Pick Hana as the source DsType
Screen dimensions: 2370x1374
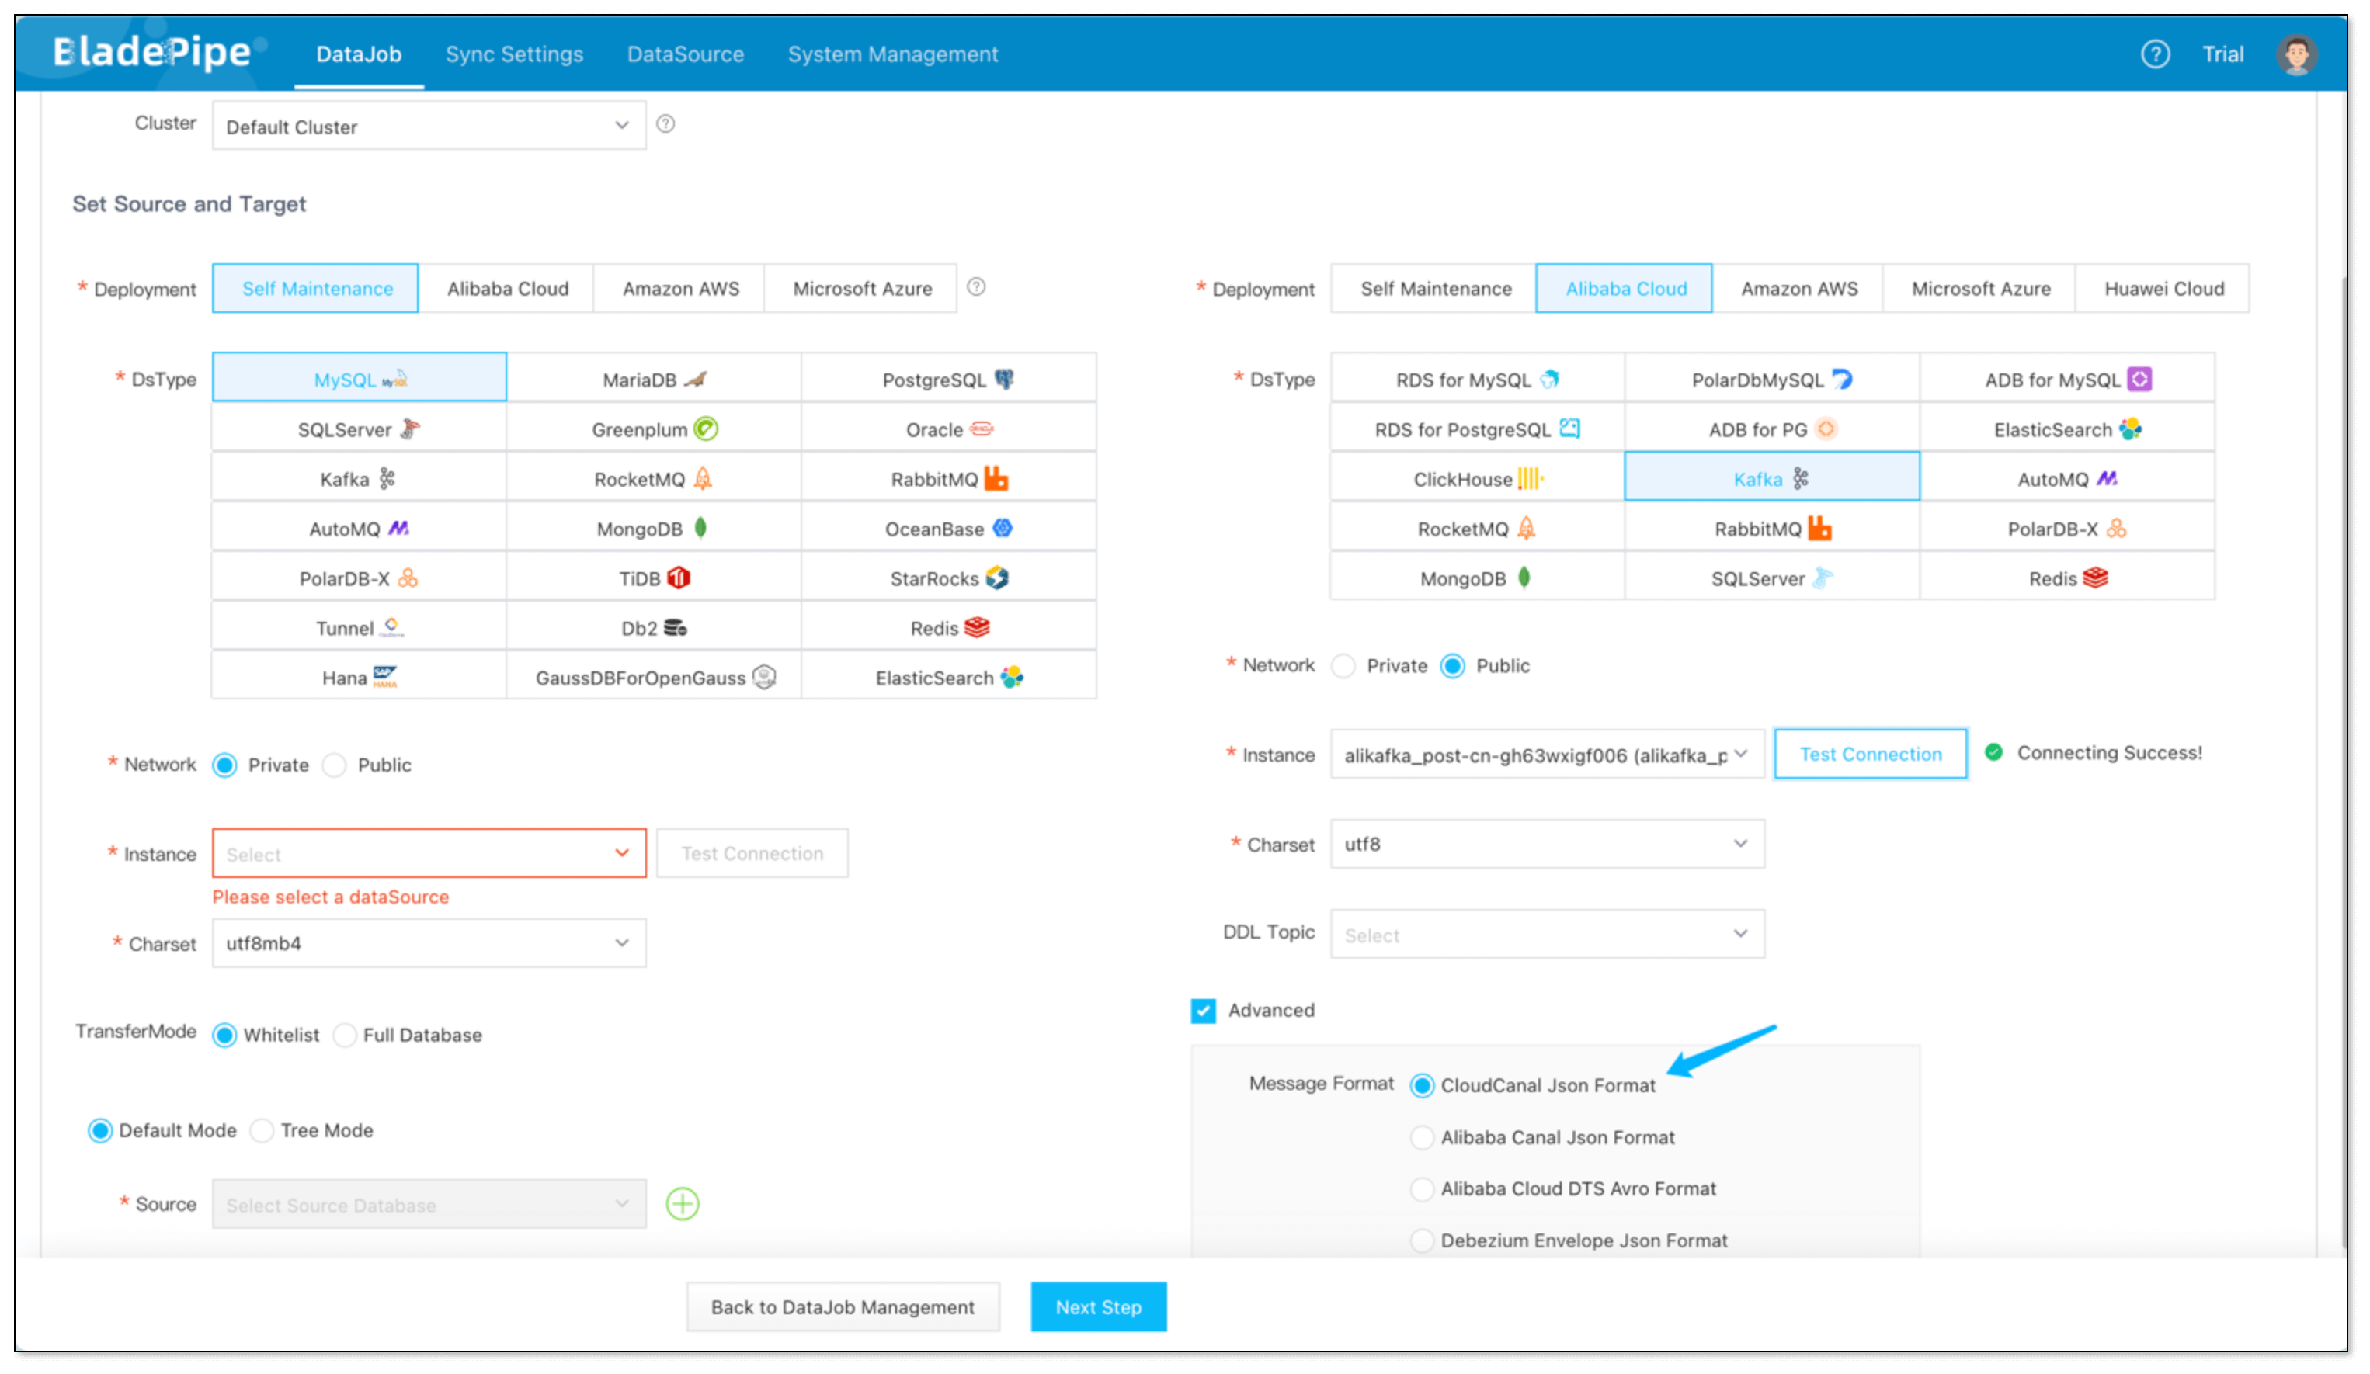click(360, 677)
